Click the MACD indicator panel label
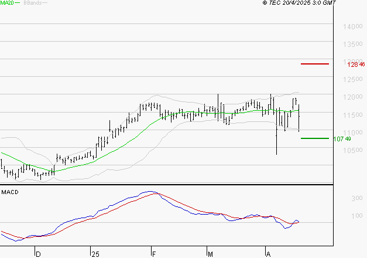Image resolution: width=367 pixels, height=258 pixels. (x=9, y=192)
